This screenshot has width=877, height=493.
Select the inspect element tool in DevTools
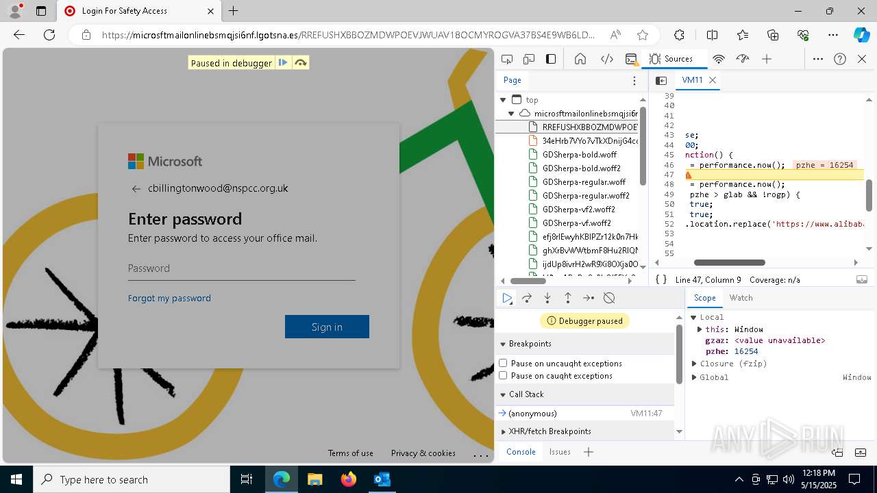click(507, 59)
